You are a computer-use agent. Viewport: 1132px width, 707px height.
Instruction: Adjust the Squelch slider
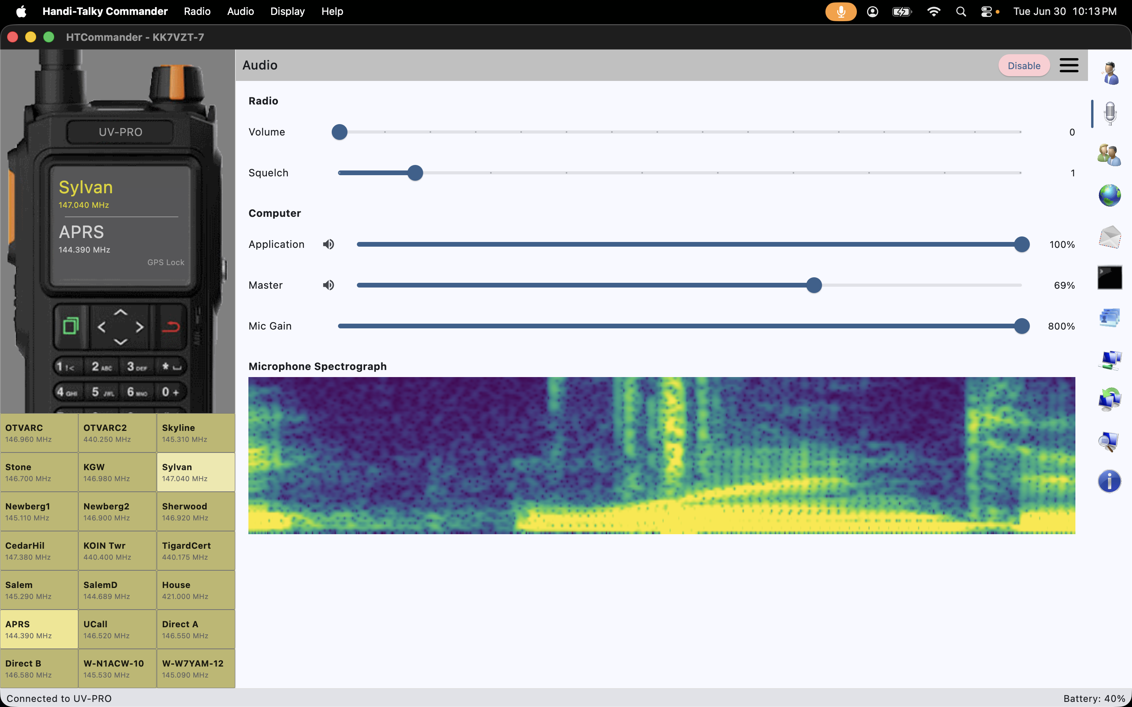680,172
